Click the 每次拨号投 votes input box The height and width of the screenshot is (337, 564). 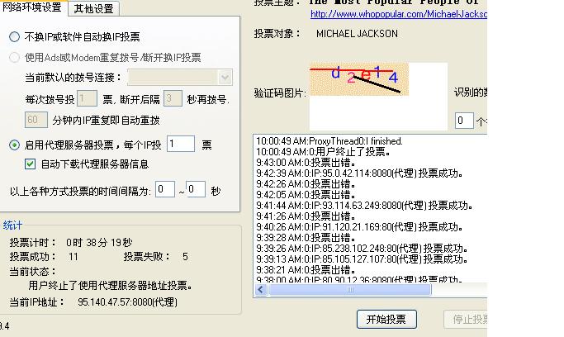89,99
